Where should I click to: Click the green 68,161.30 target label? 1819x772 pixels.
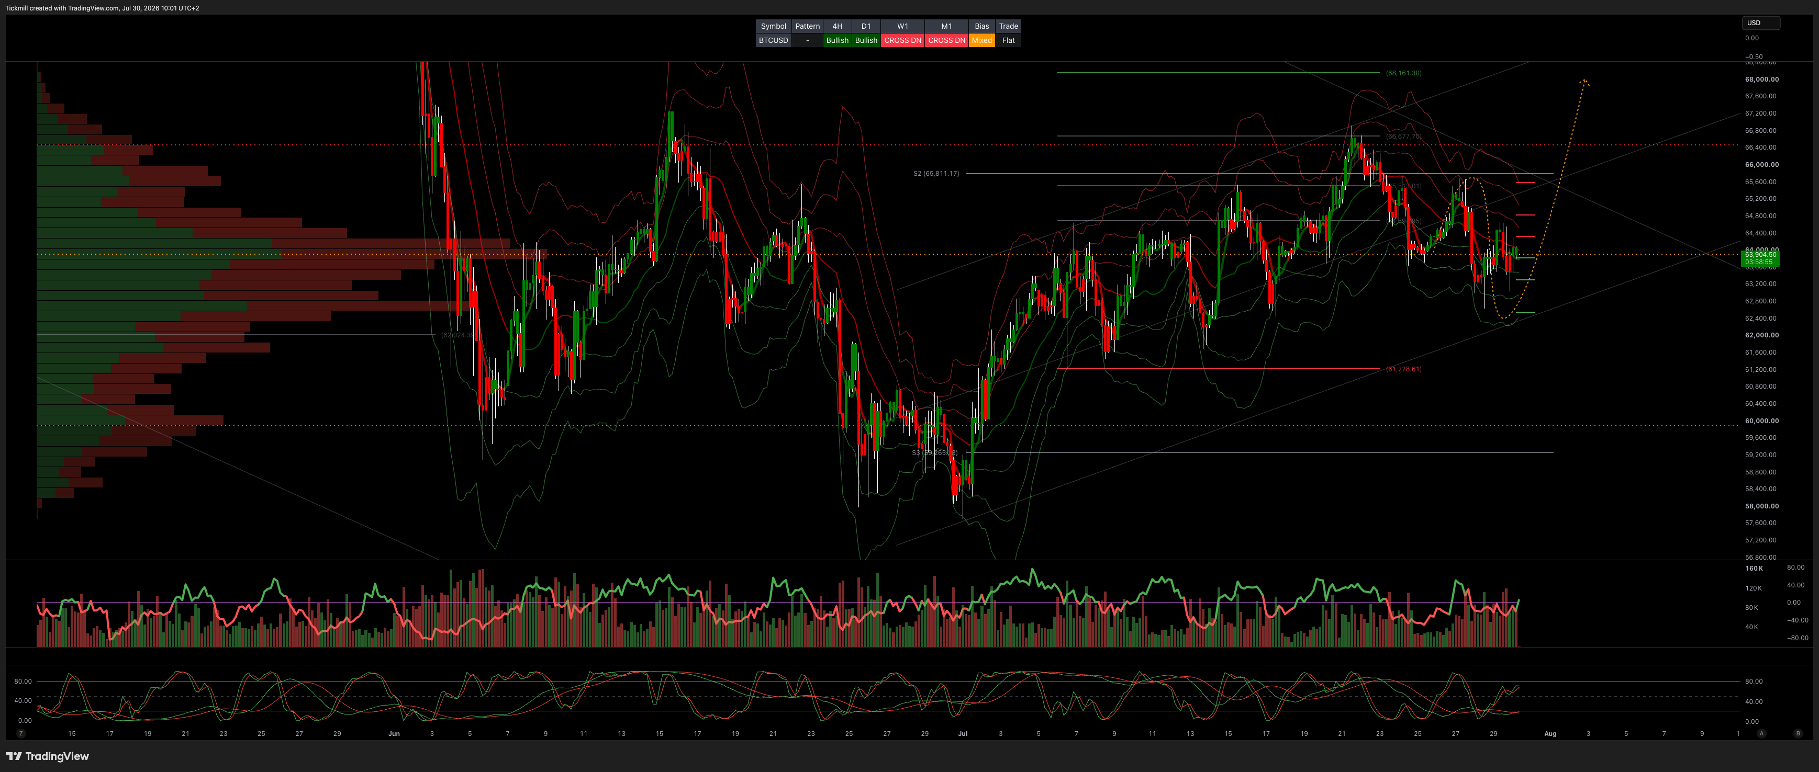tap(1403, 73)
